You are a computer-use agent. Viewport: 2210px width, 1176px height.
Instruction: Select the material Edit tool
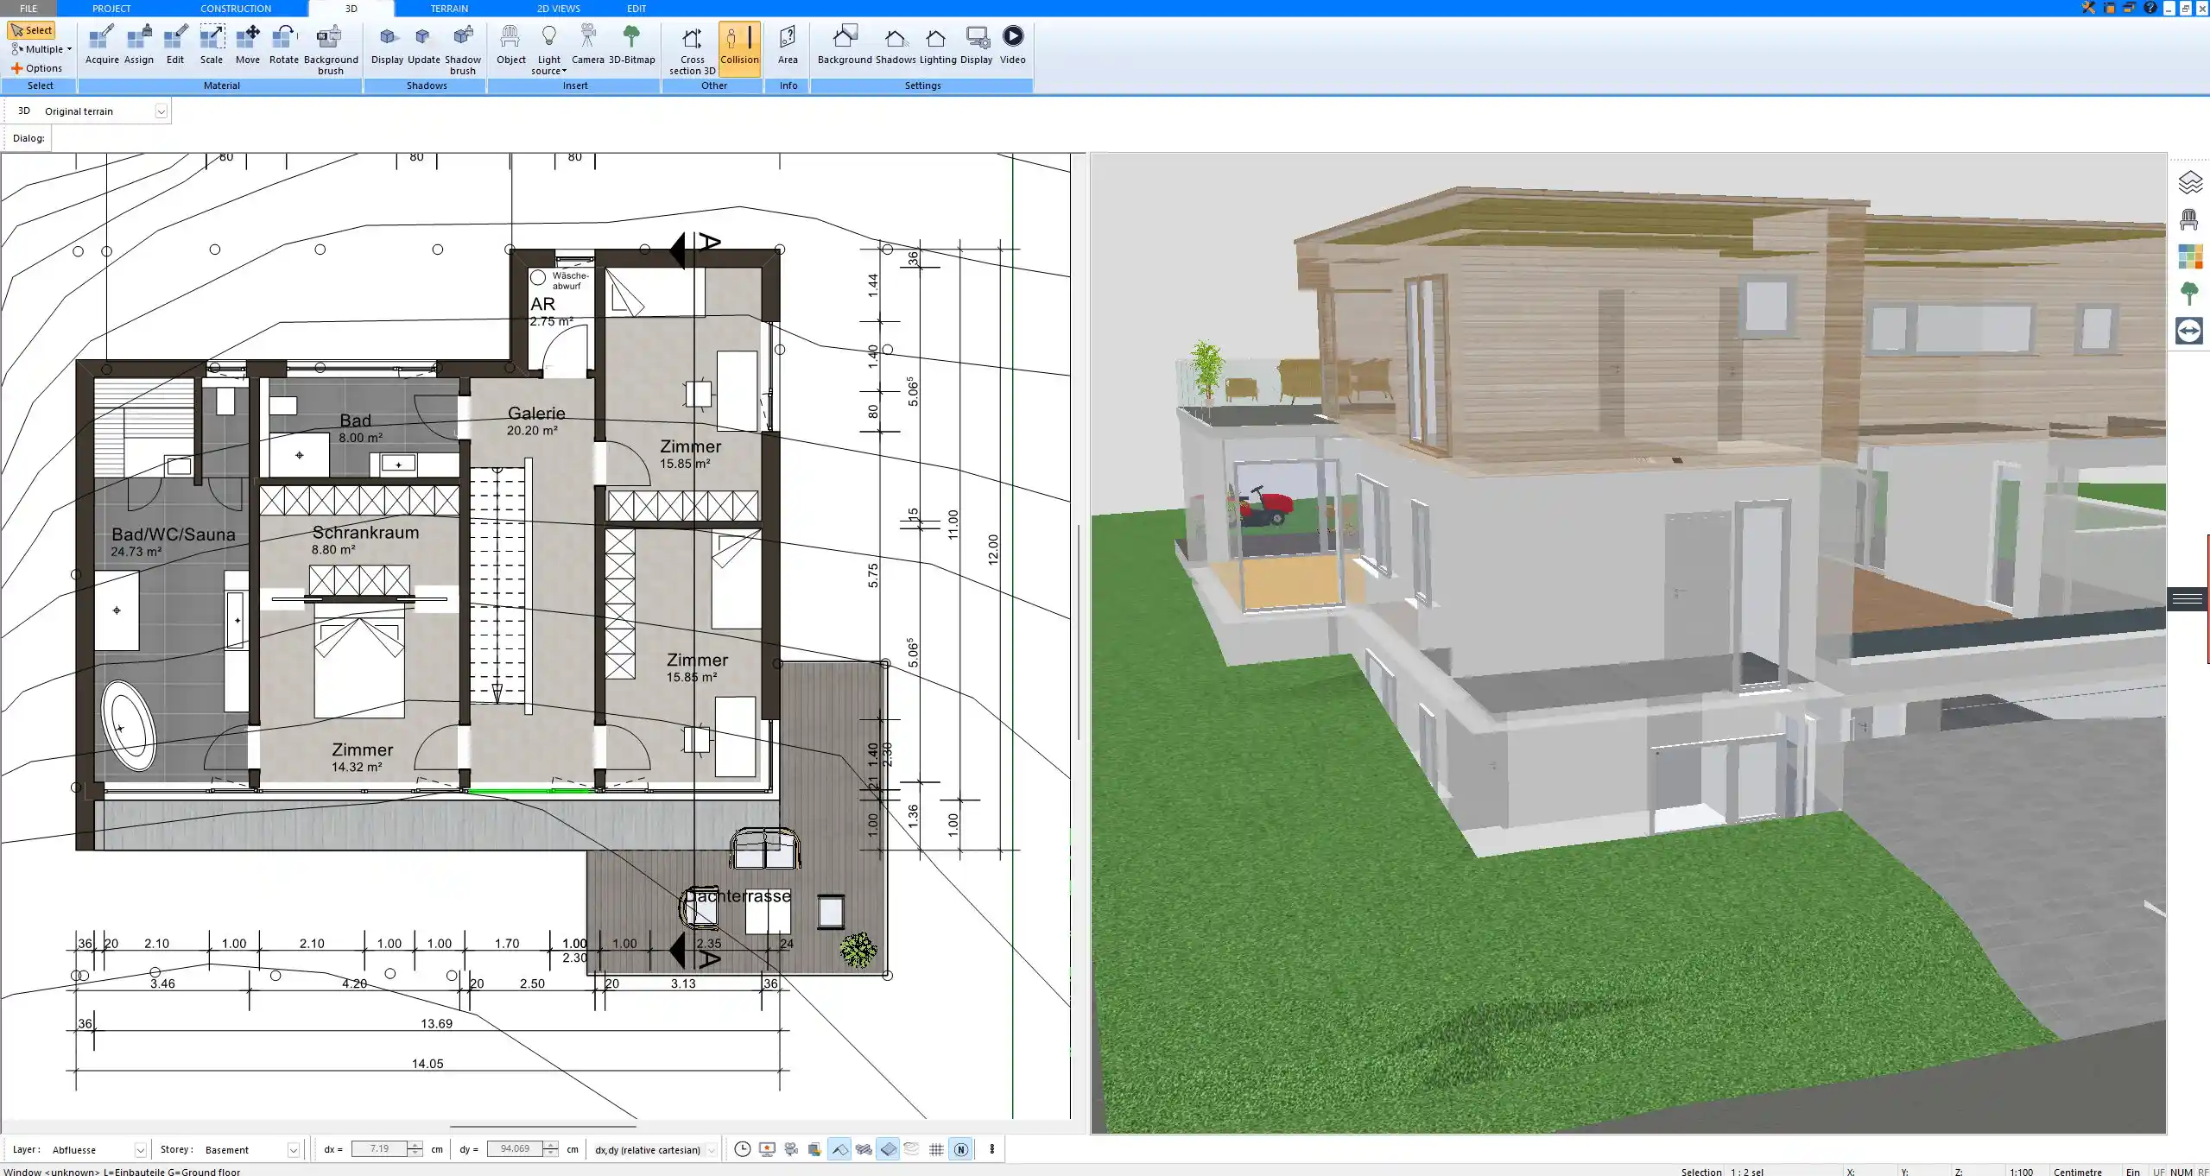[x=175, y=45]
